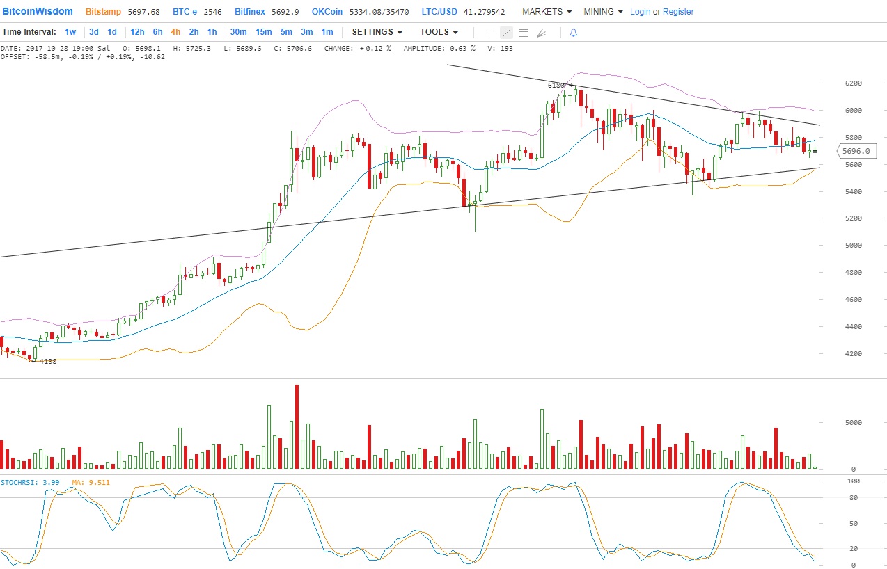This screenshot has height=569, width=887.
Task: Select the horizontal lines drawing tool
Action: click(524, 33)
